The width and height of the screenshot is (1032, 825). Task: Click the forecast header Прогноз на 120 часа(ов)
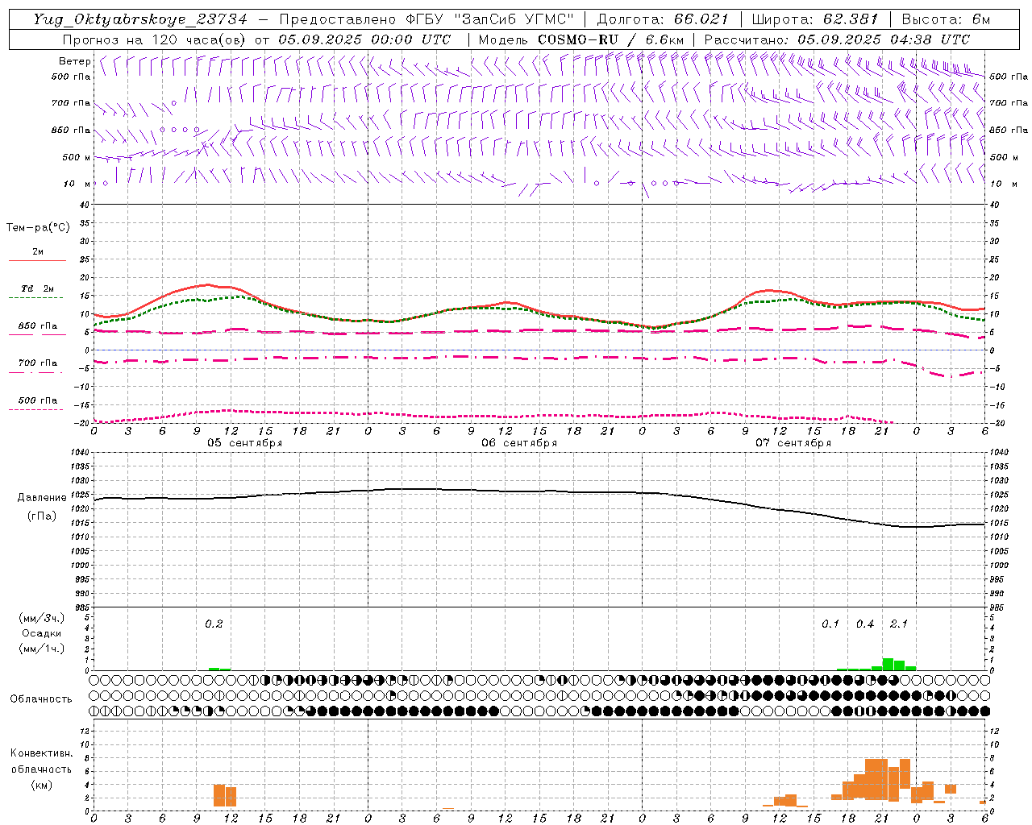(x=155, y=39)
